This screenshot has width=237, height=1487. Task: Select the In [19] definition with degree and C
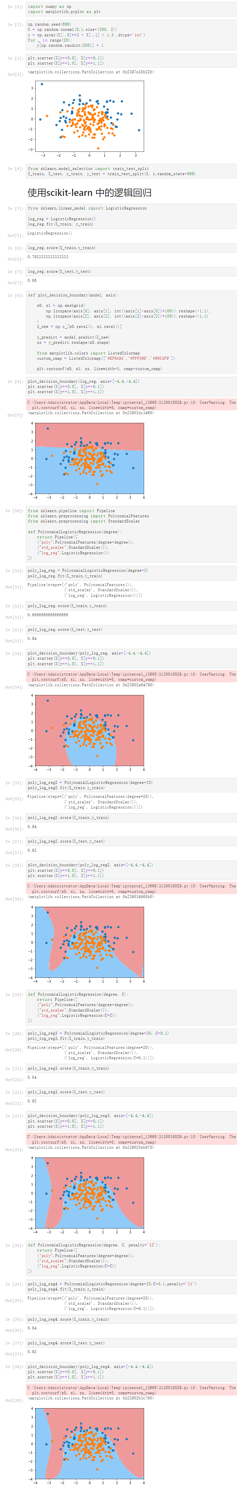131,1007
